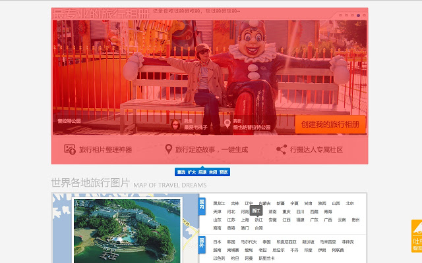This screenshot has width=422, height=263.
Task: Click the 福建 province link
Action: click(x=301, y=220)
